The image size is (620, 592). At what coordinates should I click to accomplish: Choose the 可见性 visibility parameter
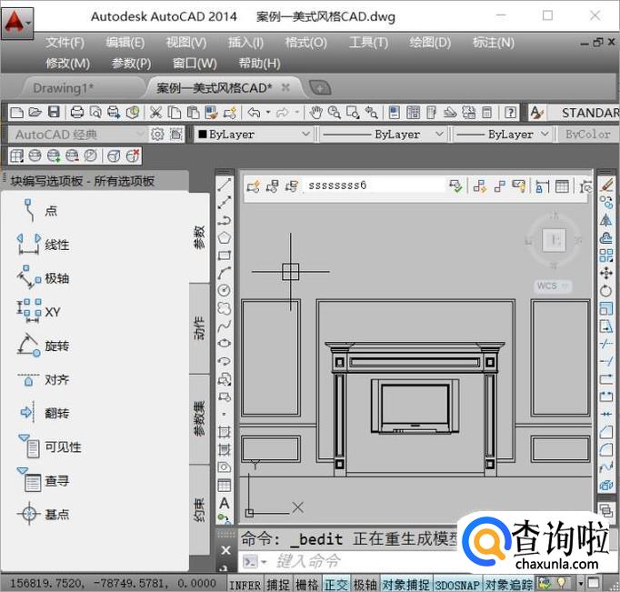[x=62, y=447]
